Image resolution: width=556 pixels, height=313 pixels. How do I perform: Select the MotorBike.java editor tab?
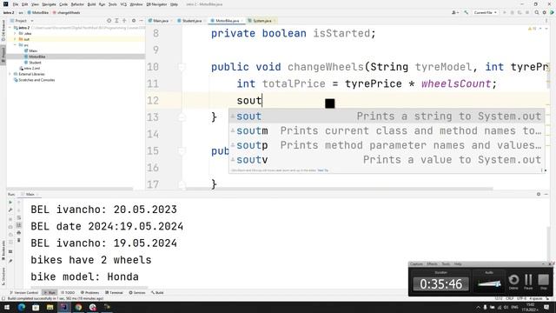click(226, 21)
